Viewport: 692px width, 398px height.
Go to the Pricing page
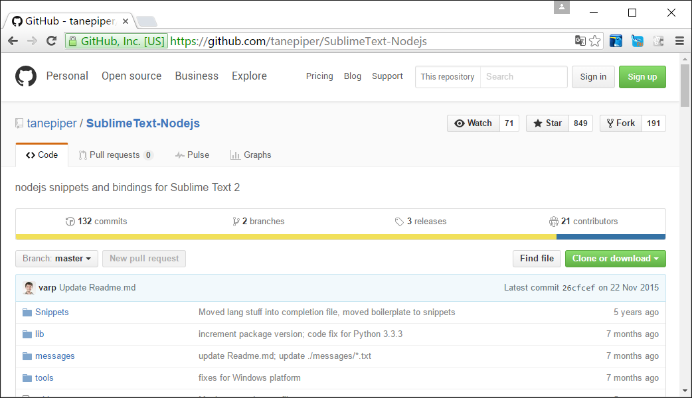coord(319,76)
